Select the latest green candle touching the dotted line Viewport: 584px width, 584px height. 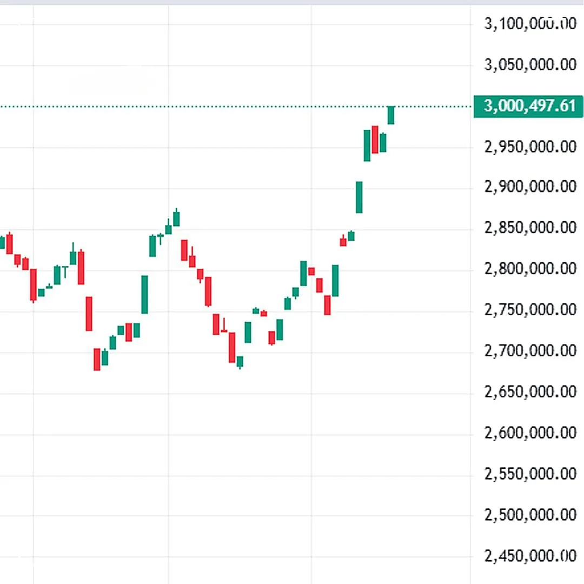(391, 115)
